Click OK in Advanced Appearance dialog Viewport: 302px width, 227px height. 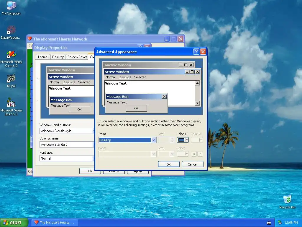coord(168,164)
